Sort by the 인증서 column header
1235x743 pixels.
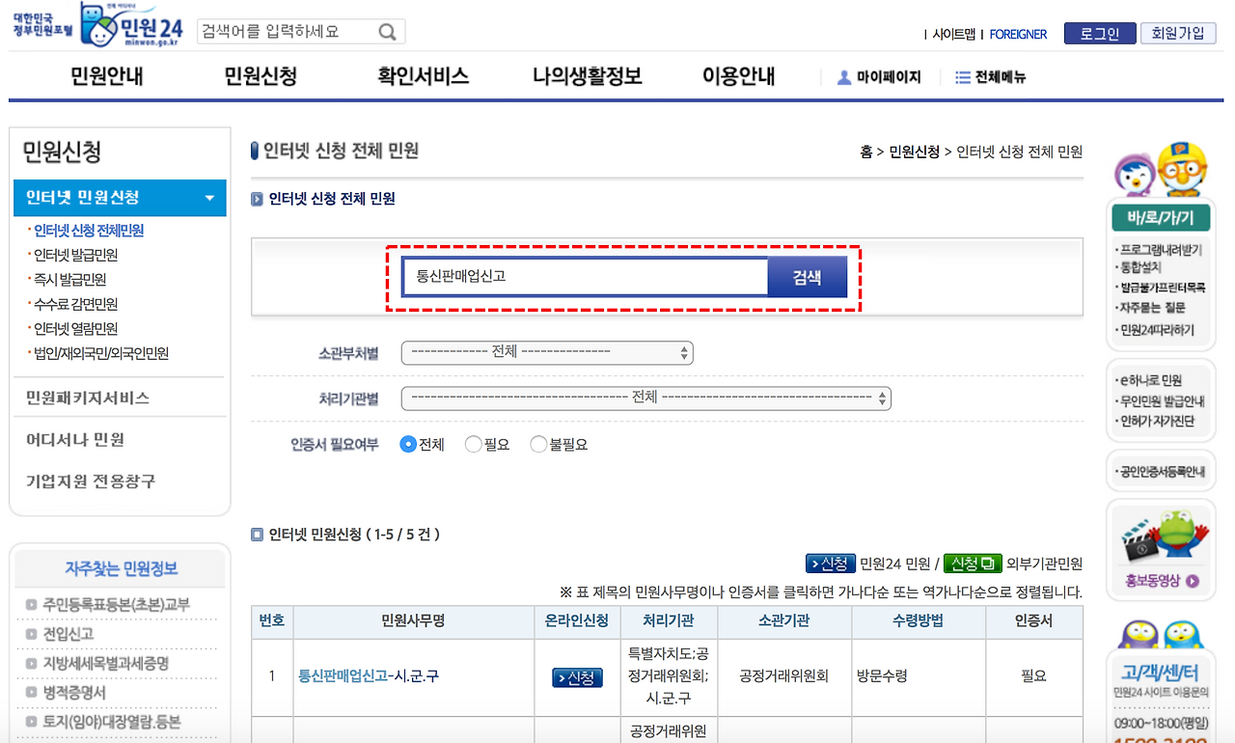[1034, 620]
